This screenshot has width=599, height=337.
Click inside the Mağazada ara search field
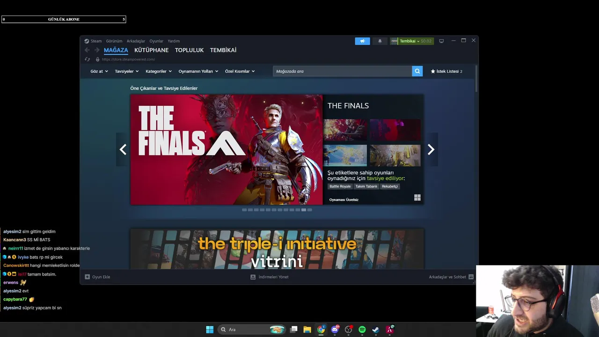(343, 71)
